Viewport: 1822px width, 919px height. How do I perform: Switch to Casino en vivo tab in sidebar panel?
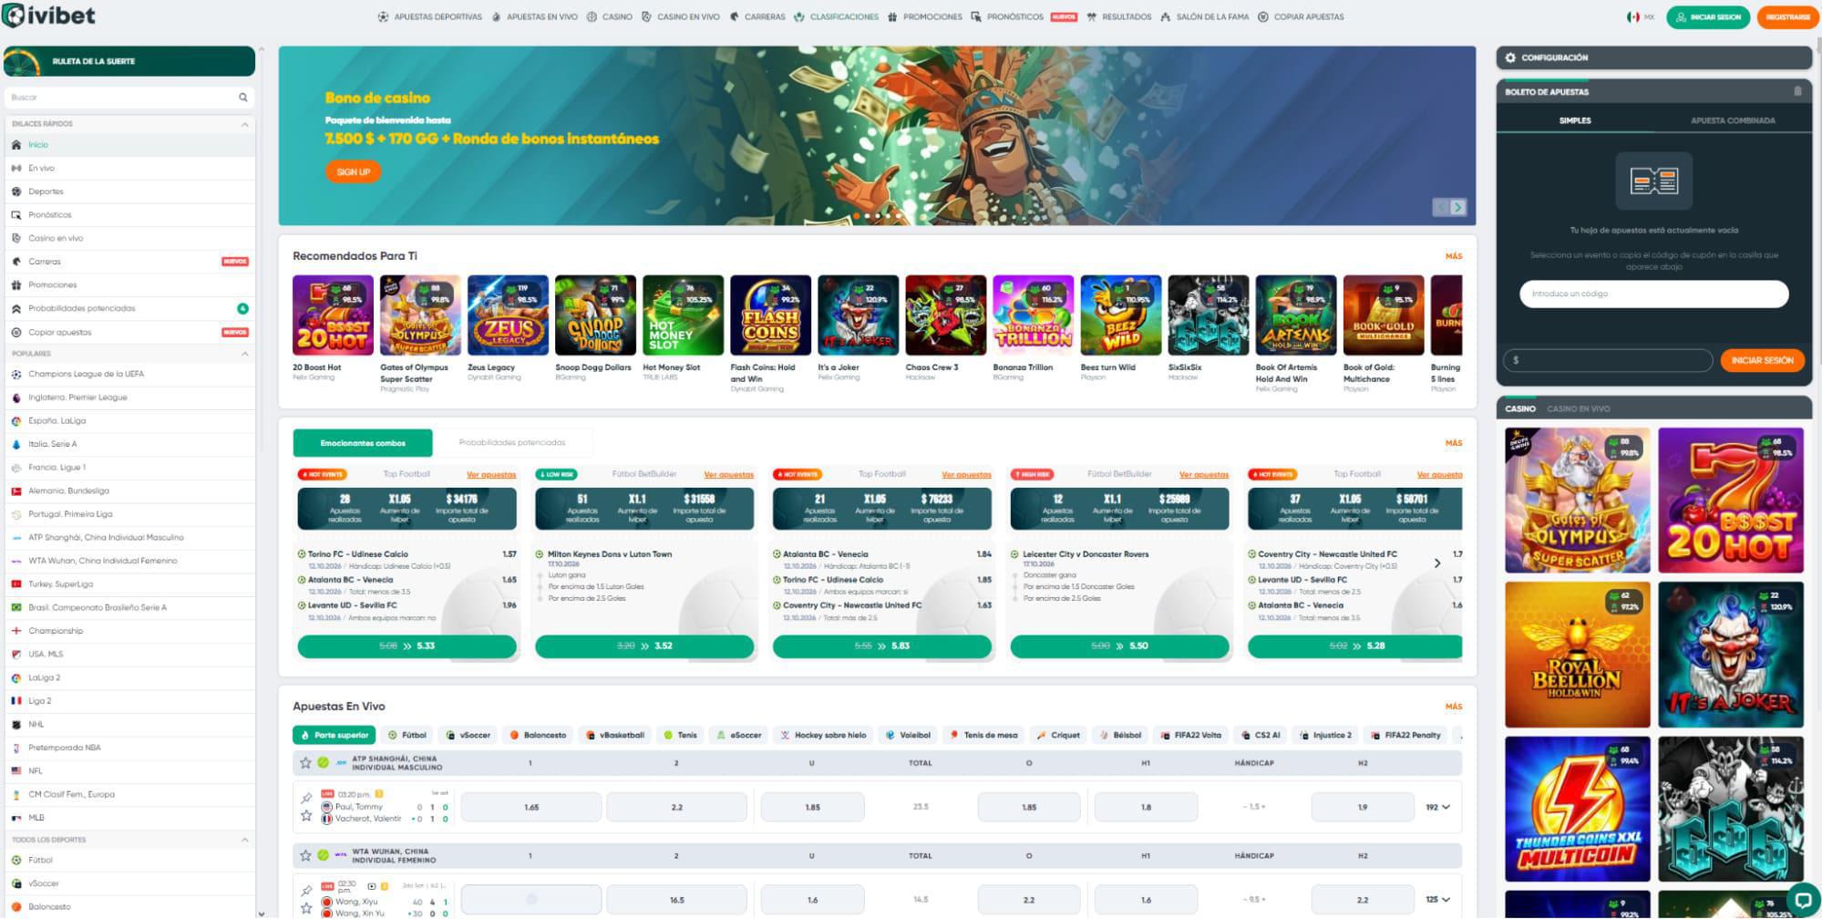pyautogui.click(x=1579, y=408)
